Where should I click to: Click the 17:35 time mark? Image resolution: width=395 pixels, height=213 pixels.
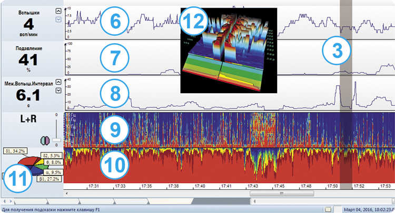146,186
